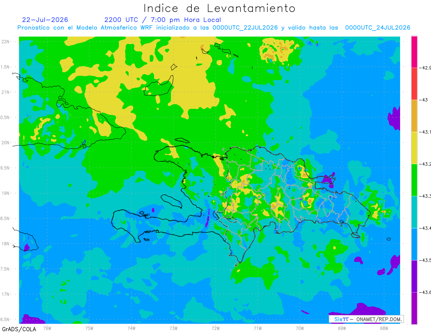
Task: Click the "-43.1" color bar value
Action: point(425,132)
